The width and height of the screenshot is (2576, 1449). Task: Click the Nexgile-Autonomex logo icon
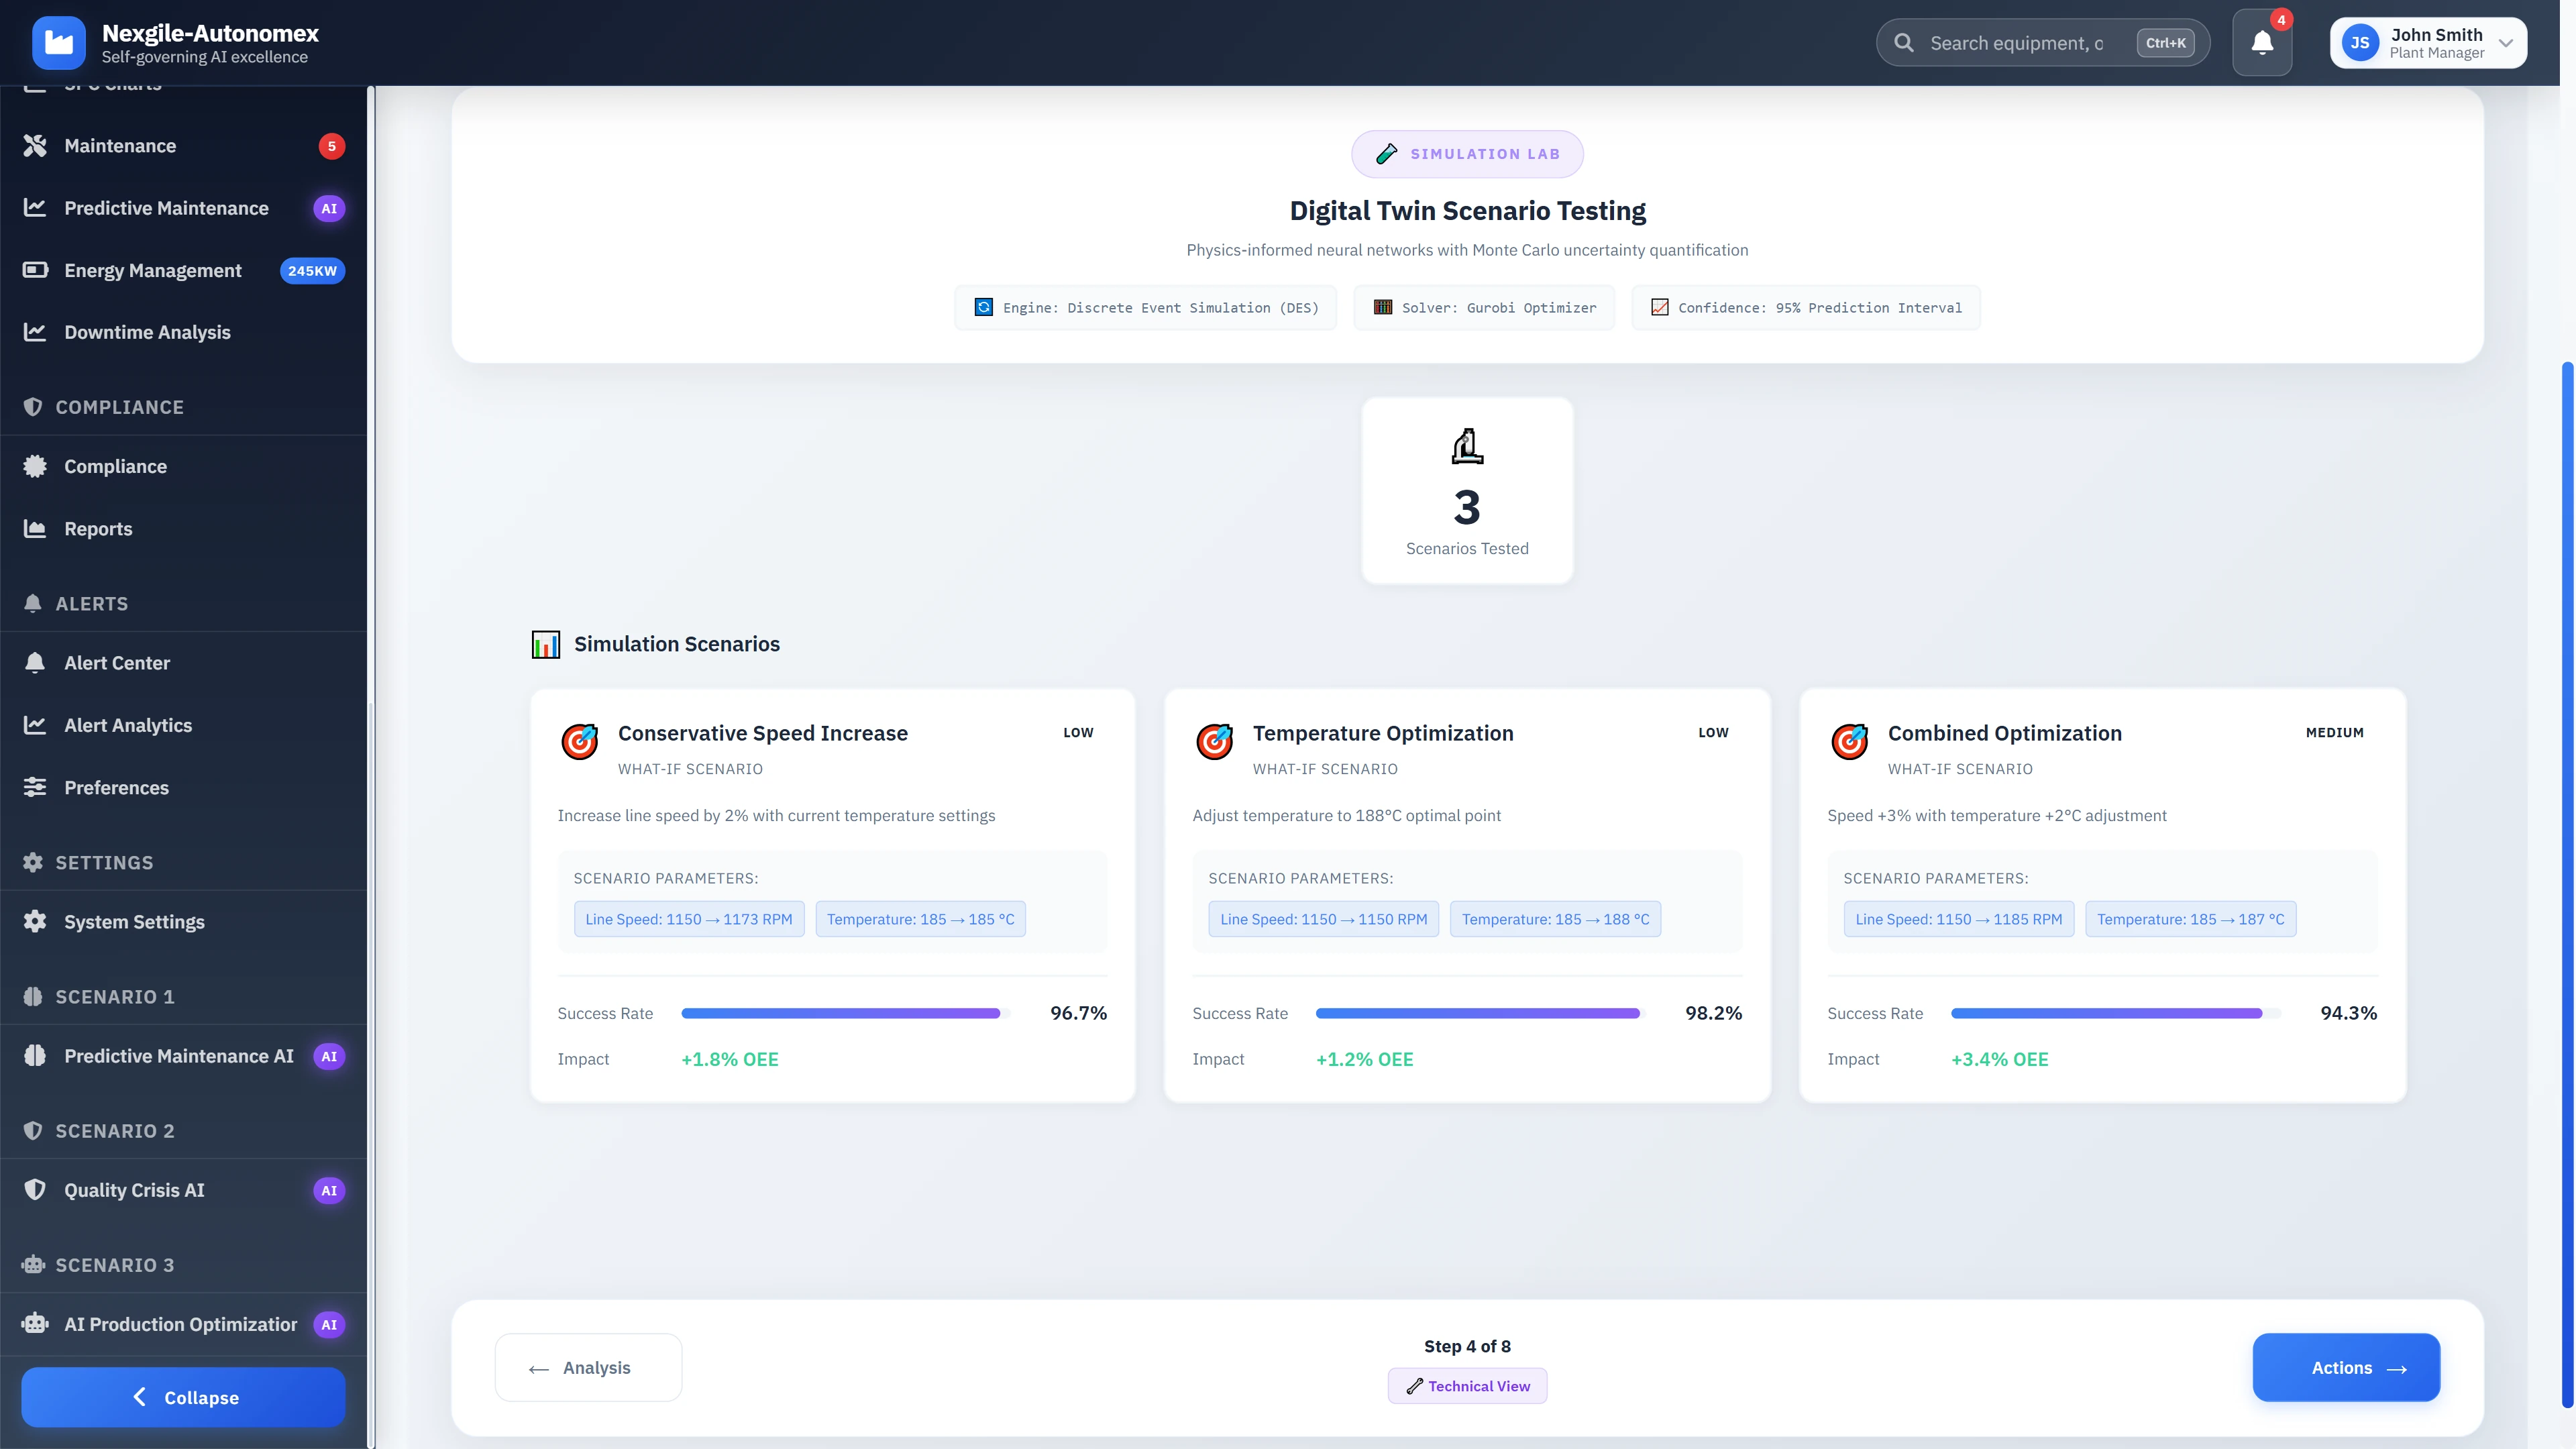click(x=59, y=43)
